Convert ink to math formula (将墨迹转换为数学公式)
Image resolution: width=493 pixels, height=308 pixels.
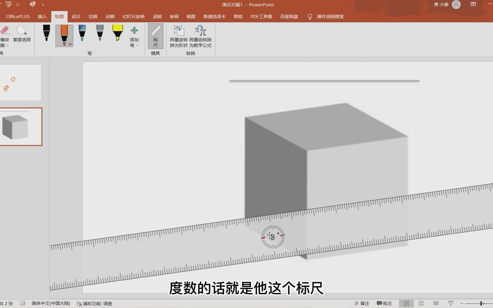tap(200, 36)
